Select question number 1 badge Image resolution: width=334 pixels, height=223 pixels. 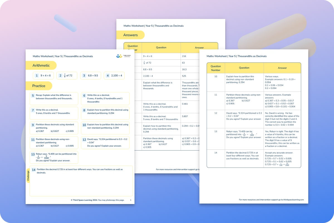(x=36, y=76)
